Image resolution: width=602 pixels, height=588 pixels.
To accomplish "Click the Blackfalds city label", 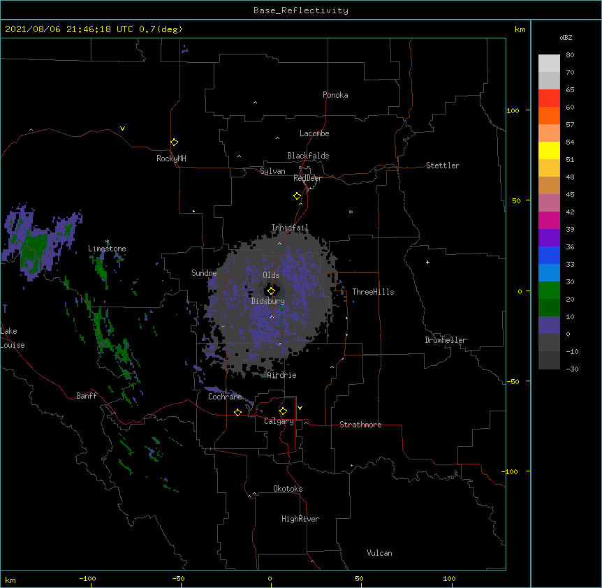I will click(308, 156).
